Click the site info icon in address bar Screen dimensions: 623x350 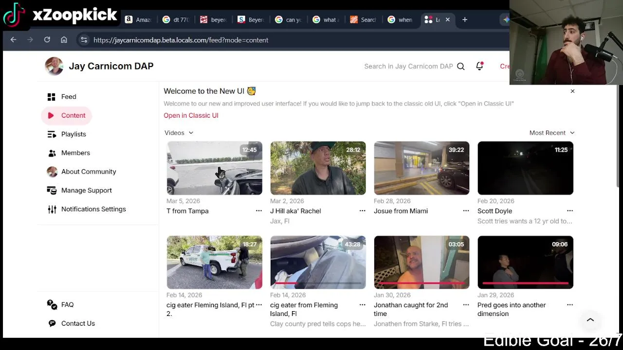click(84, 40)
